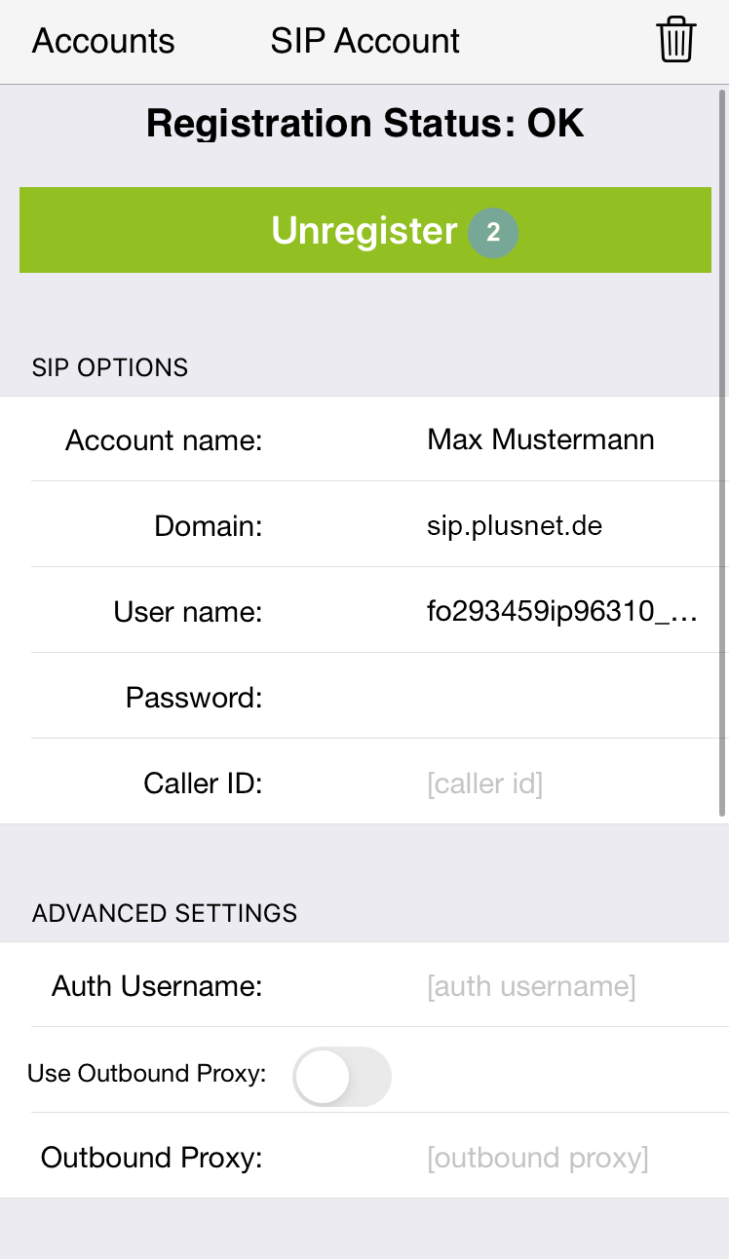The image size is (729, 1259).
Task: Tap the trash icon to delete account
Action: [676, 41]
